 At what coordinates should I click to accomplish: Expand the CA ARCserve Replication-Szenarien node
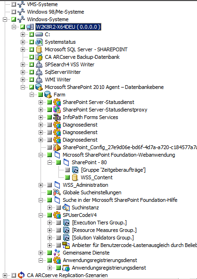tap(5, 275)
